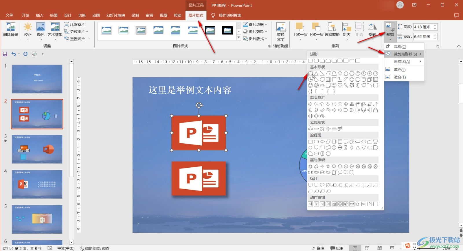Select slide 5 thumbnail in the panel
The height and width of the screenshot is (251, 463).
tap(37, 219)
